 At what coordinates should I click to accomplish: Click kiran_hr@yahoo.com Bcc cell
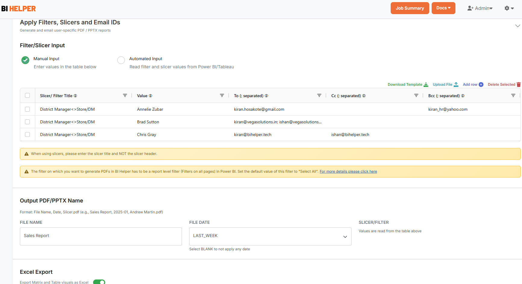click(x=472, y=109)
